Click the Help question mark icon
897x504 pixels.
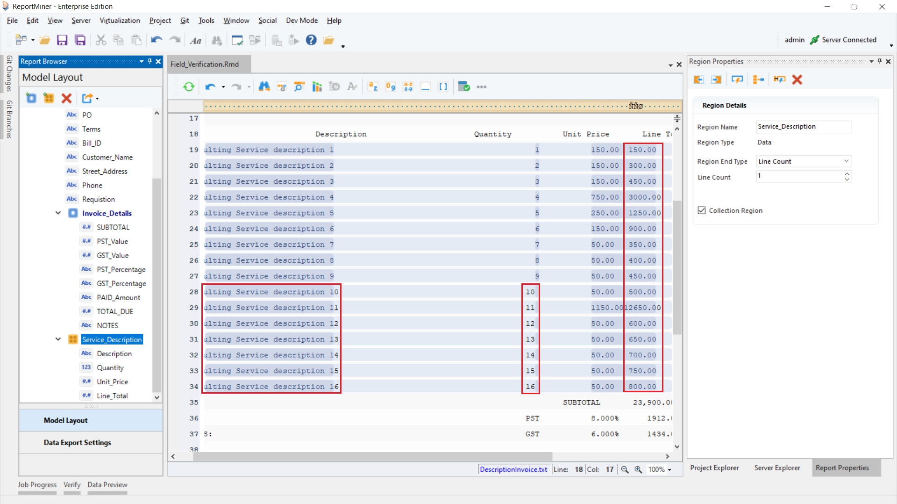[311, 40]
